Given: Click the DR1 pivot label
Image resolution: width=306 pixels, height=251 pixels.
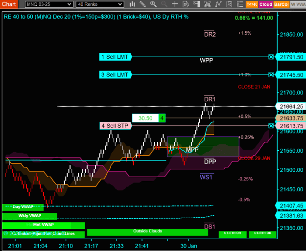Looking at the screenshot, I should point(210,99).
